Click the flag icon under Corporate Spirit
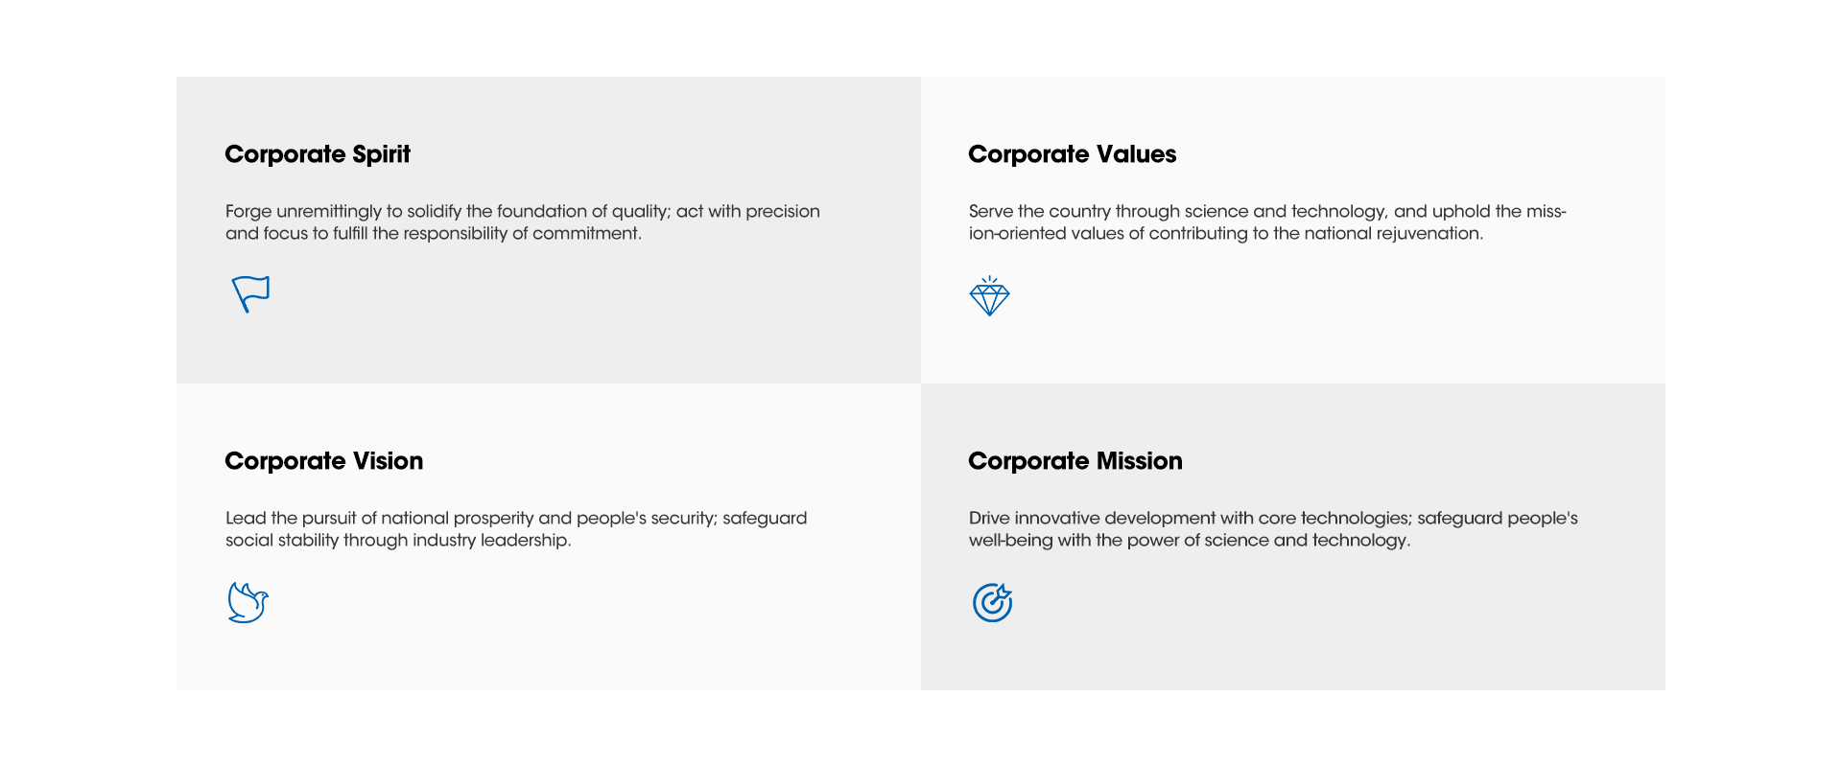Screen dimensions: 1842x767 (250, 293)
